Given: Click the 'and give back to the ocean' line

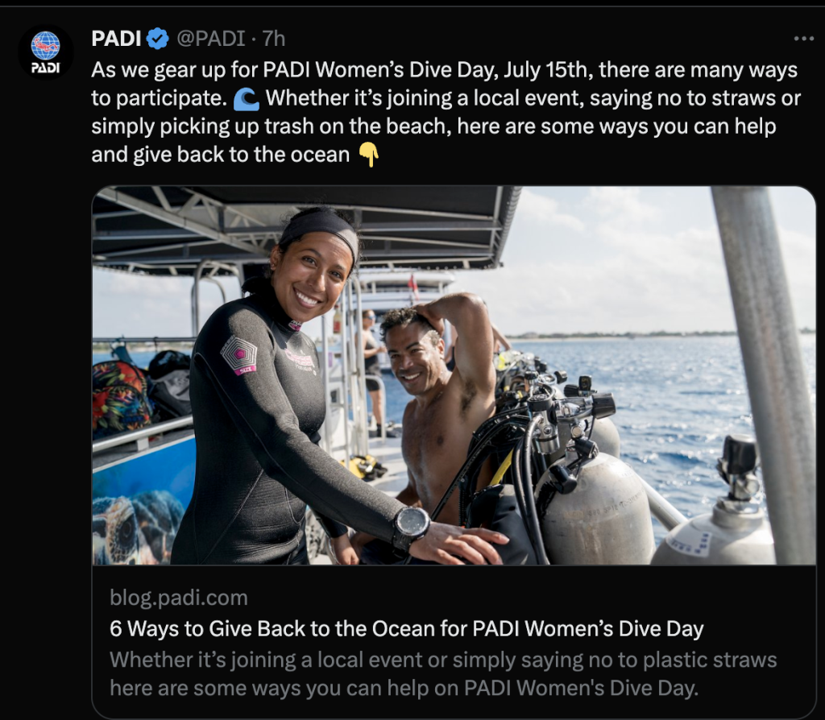Looking at the screenshot, I should pos(221,155).
